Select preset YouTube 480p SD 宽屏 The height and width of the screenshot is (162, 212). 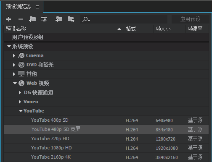pyautogui.click(x=56, y=129)
